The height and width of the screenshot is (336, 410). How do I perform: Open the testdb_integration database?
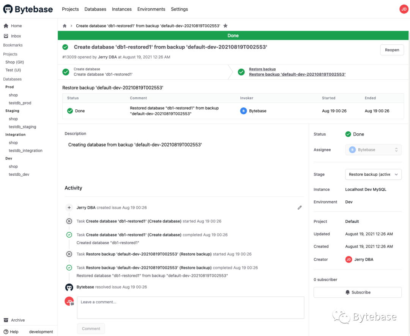25,151
